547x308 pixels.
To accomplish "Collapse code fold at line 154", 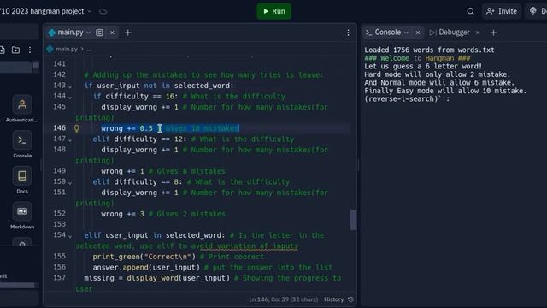I will (70, 236).
